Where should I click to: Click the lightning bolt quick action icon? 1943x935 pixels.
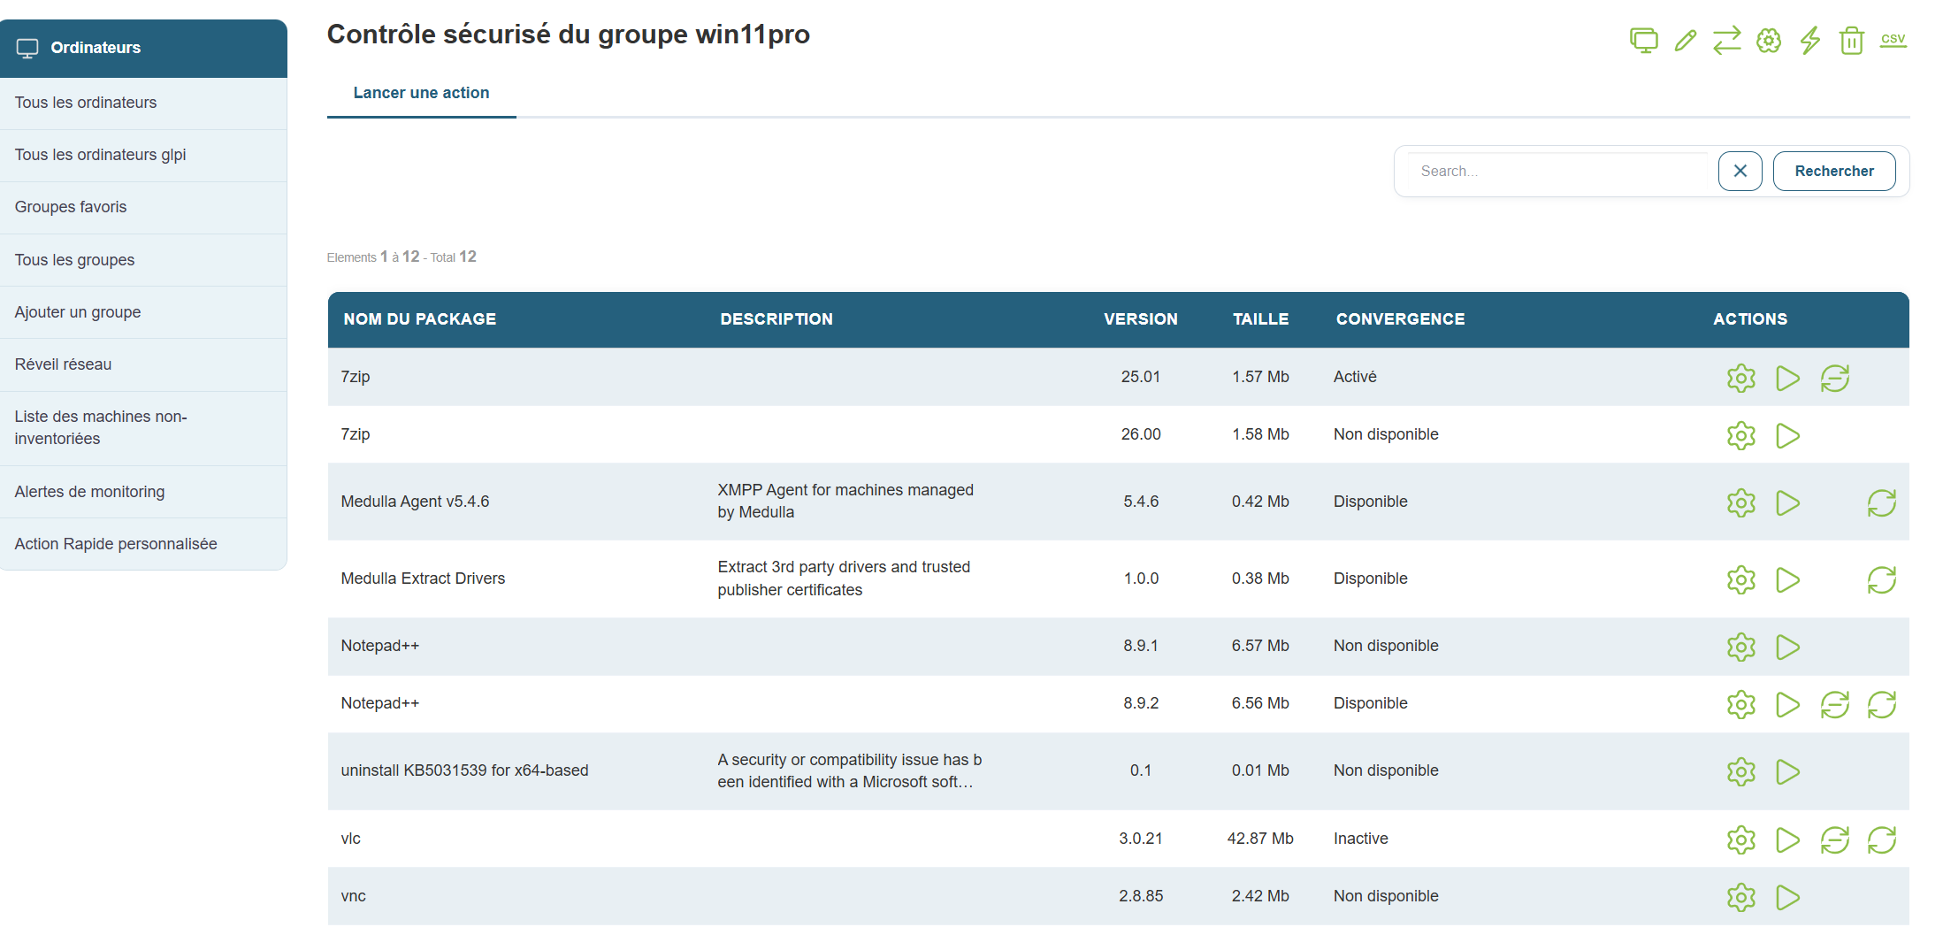(x=1809, y=41)
